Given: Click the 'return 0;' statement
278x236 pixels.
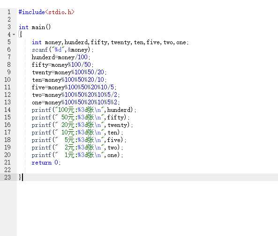Looking at the screenshot, I should pos(46,163).
